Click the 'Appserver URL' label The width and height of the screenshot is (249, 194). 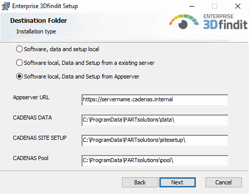31,97
